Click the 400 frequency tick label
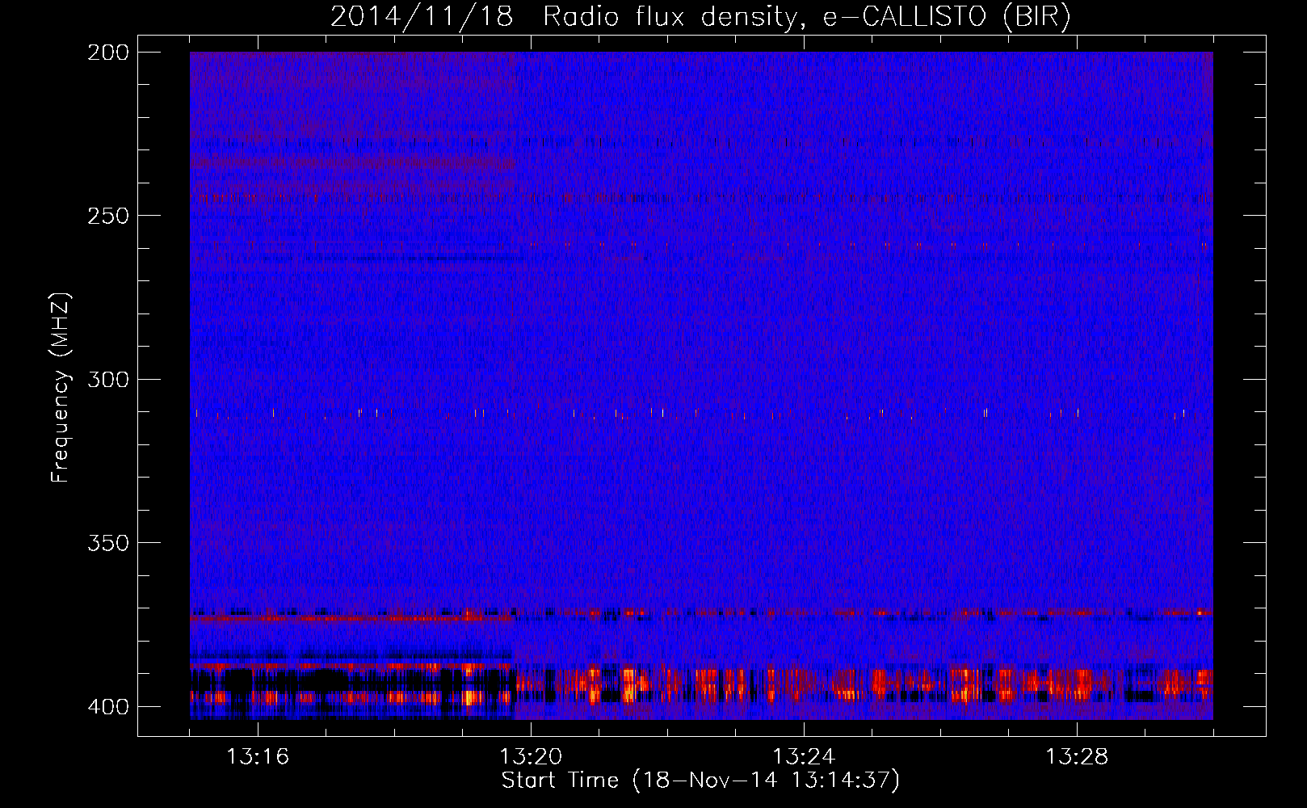The width and height of the screenshot is (1307, 808). 107,706
